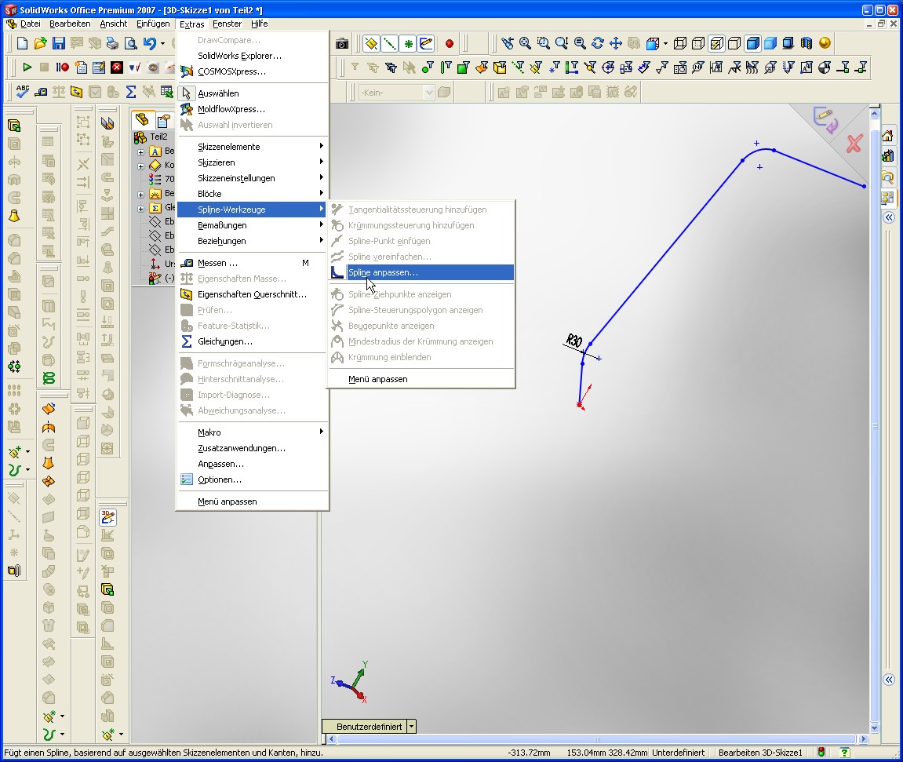Image resolution: width=903 pixels, height=762 pixels.
Task: Expand the Skizzeneinstellungen submenu
Action: point(253,178)
